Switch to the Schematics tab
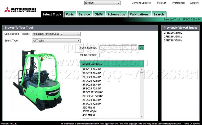202x125 pixels. pos(116,14)
